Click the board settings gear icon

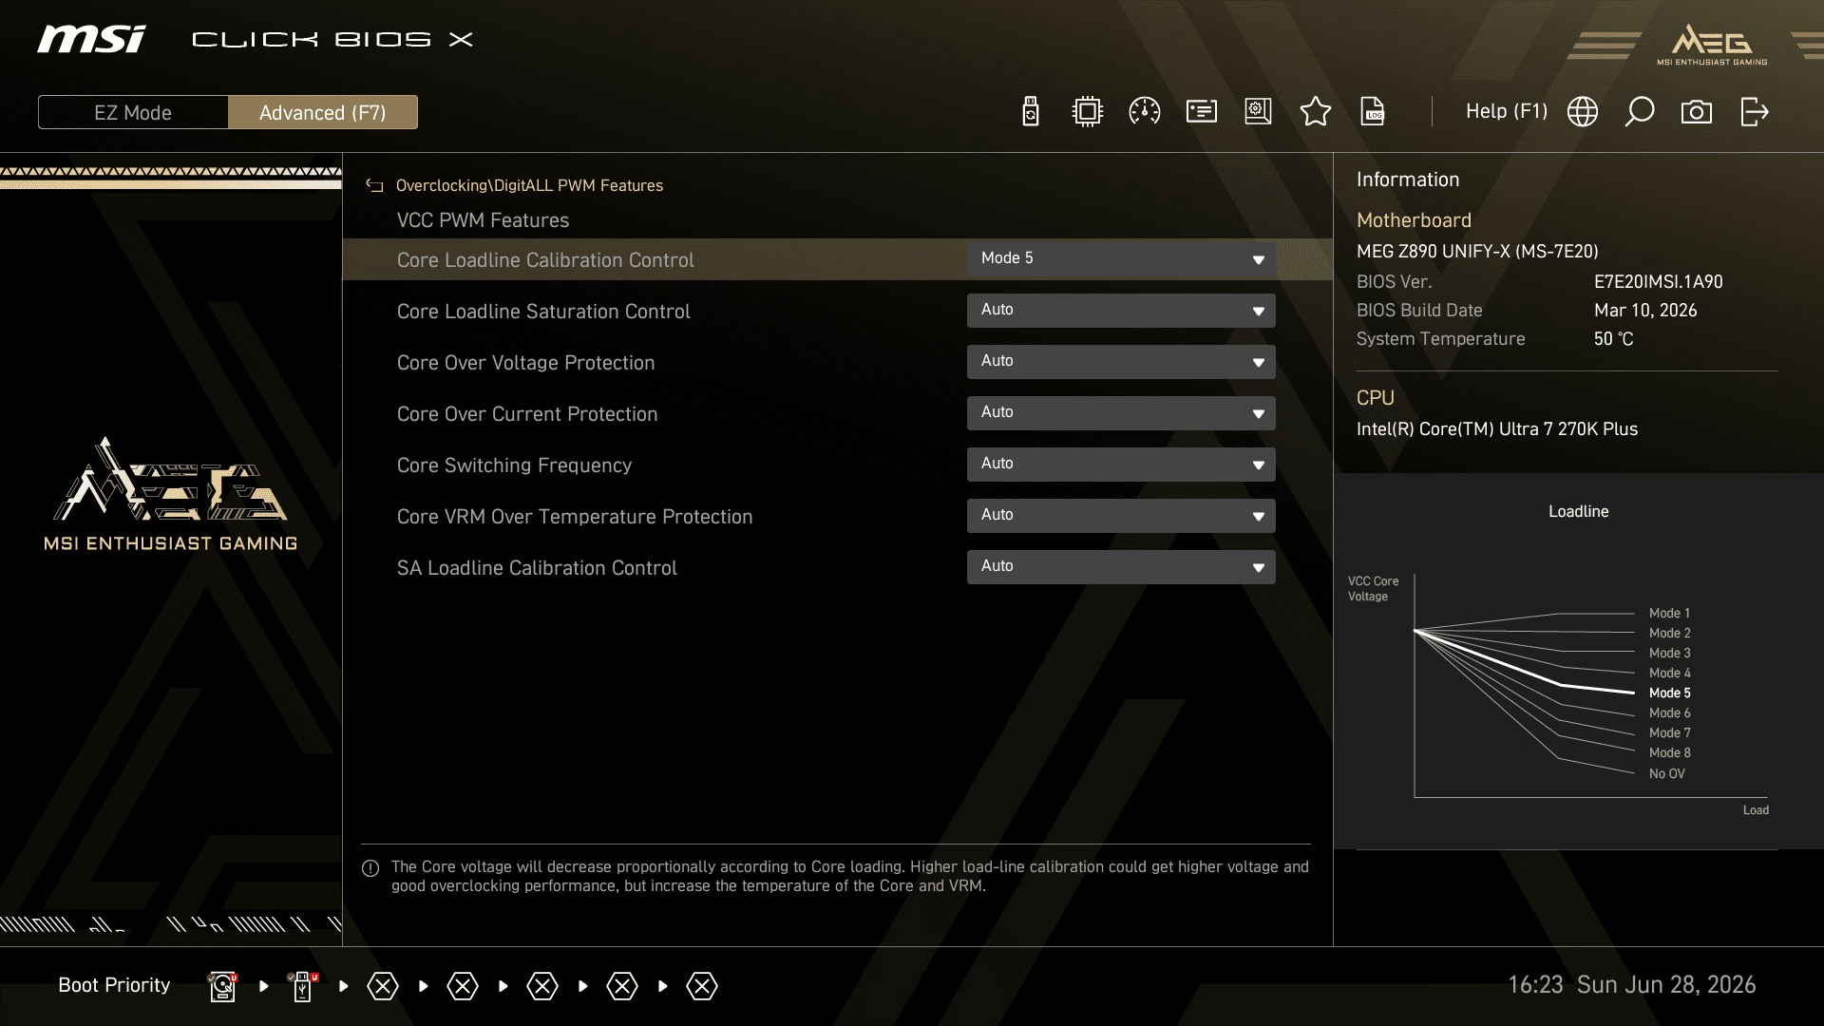[x=1258, y=112]
